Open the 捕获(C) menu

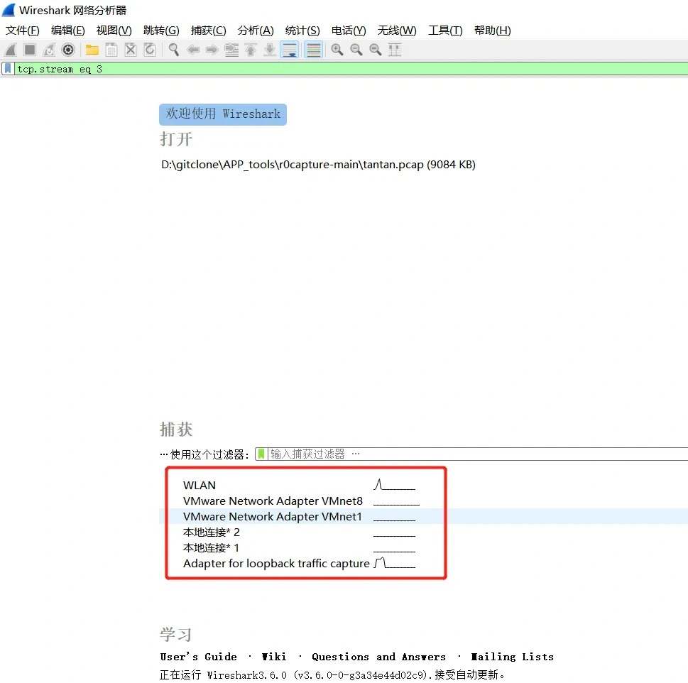[x=209, y=31]
